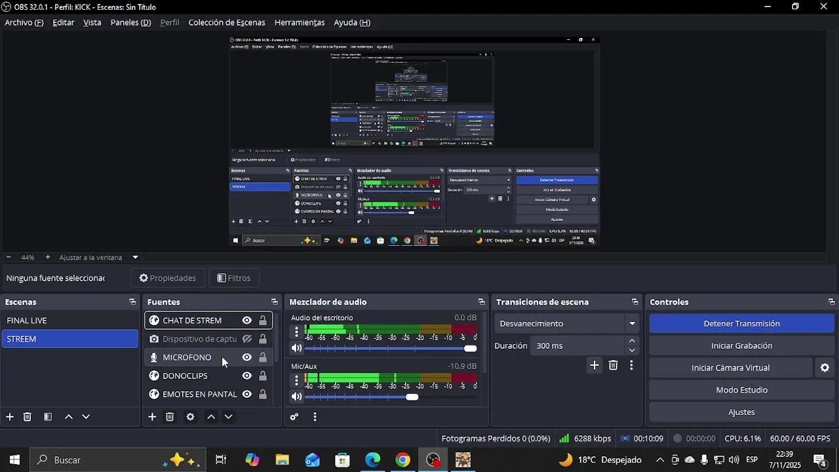Open Ajustes settings button
The width and height of the screenshot is (839, 472).
(741, 412)
